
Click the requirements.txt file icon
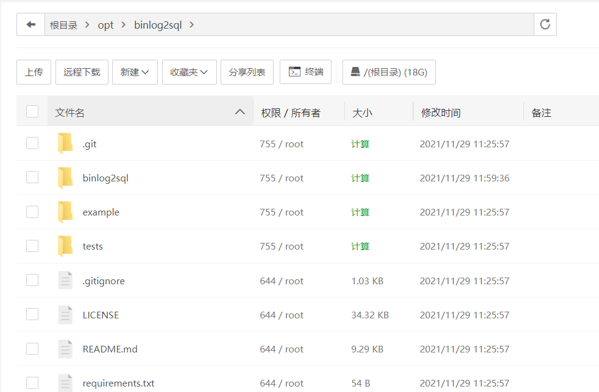click(x=65, y=383)
